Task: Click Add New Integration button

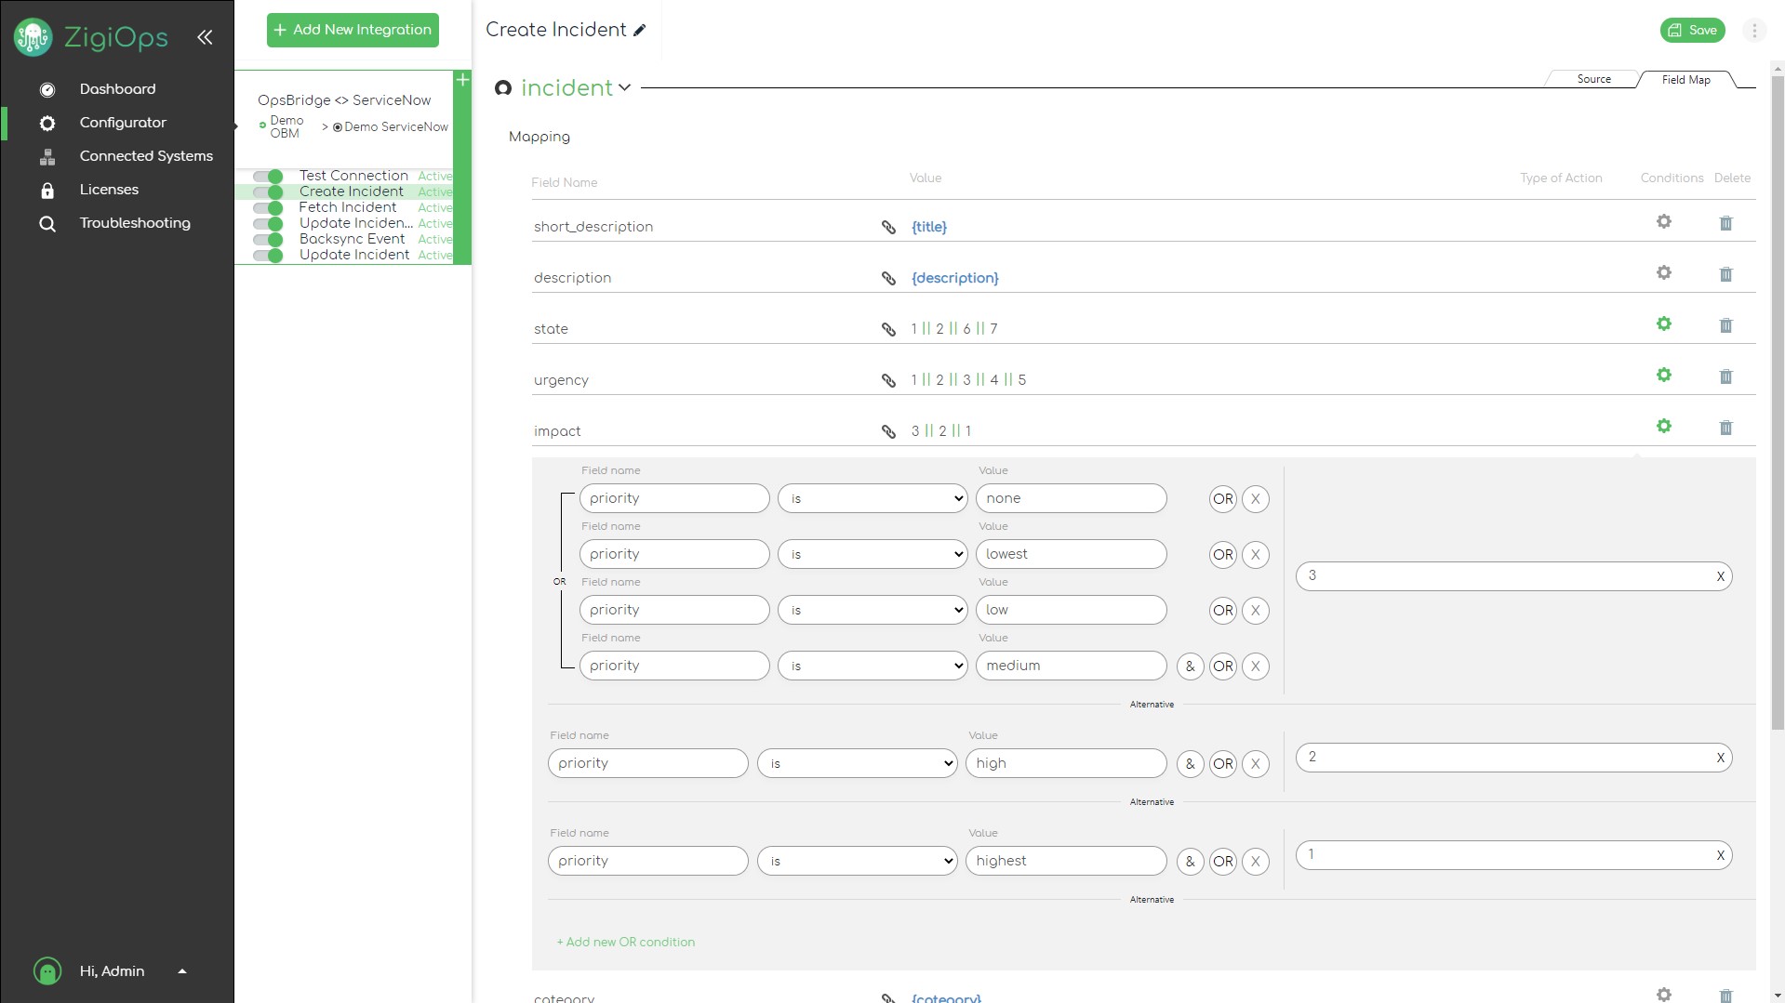Action: 353,30
